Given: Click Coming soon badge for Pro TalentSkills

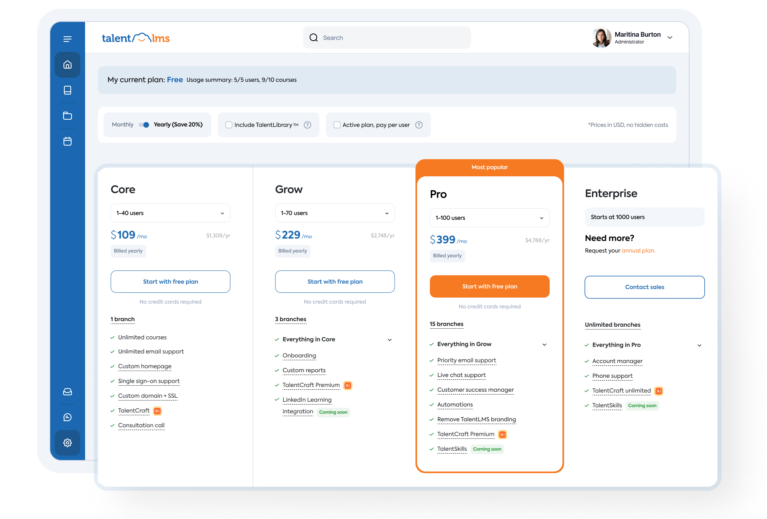Looking at the screenshot, I should click(x=487, y=449).
